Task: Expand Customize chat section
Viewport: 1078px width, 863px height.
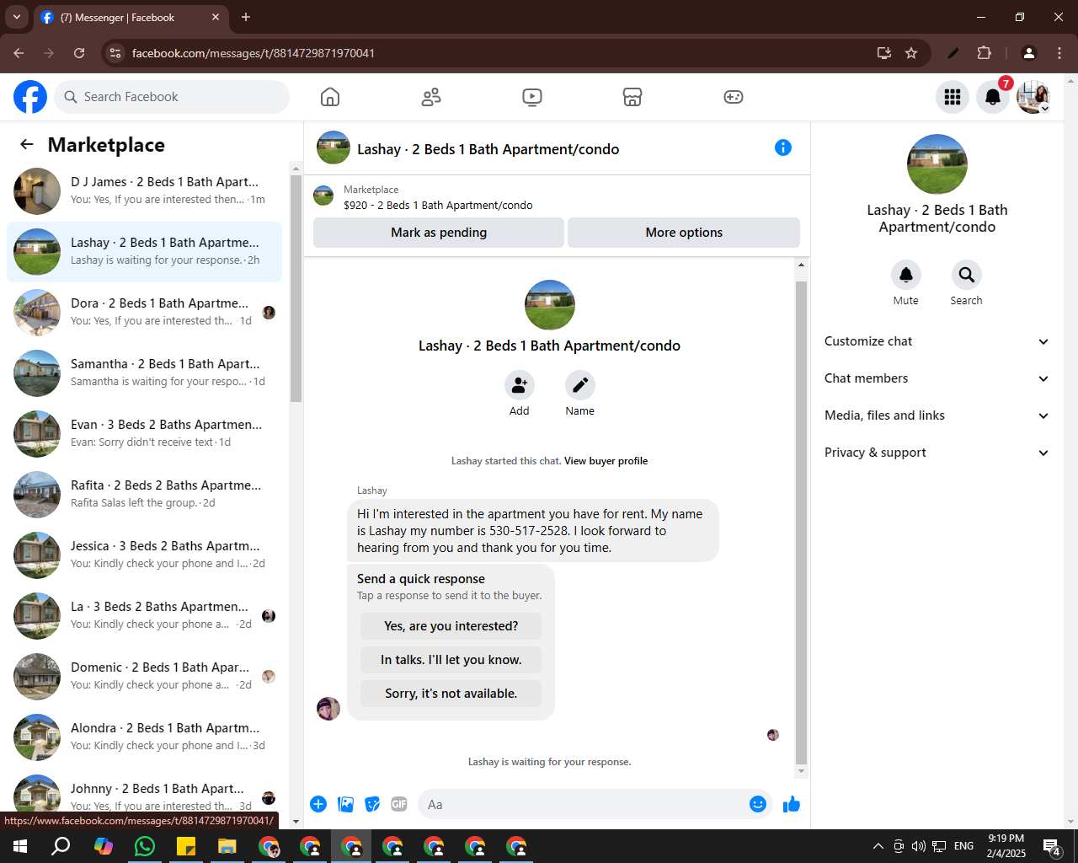Action: (937, 341)
